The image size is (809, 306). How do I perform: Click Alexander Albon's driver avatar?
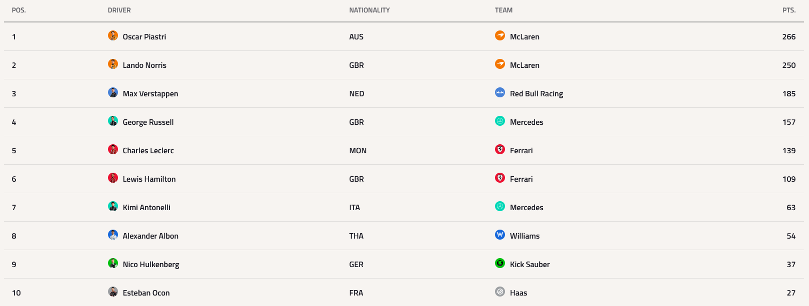(x=113, y=235)
